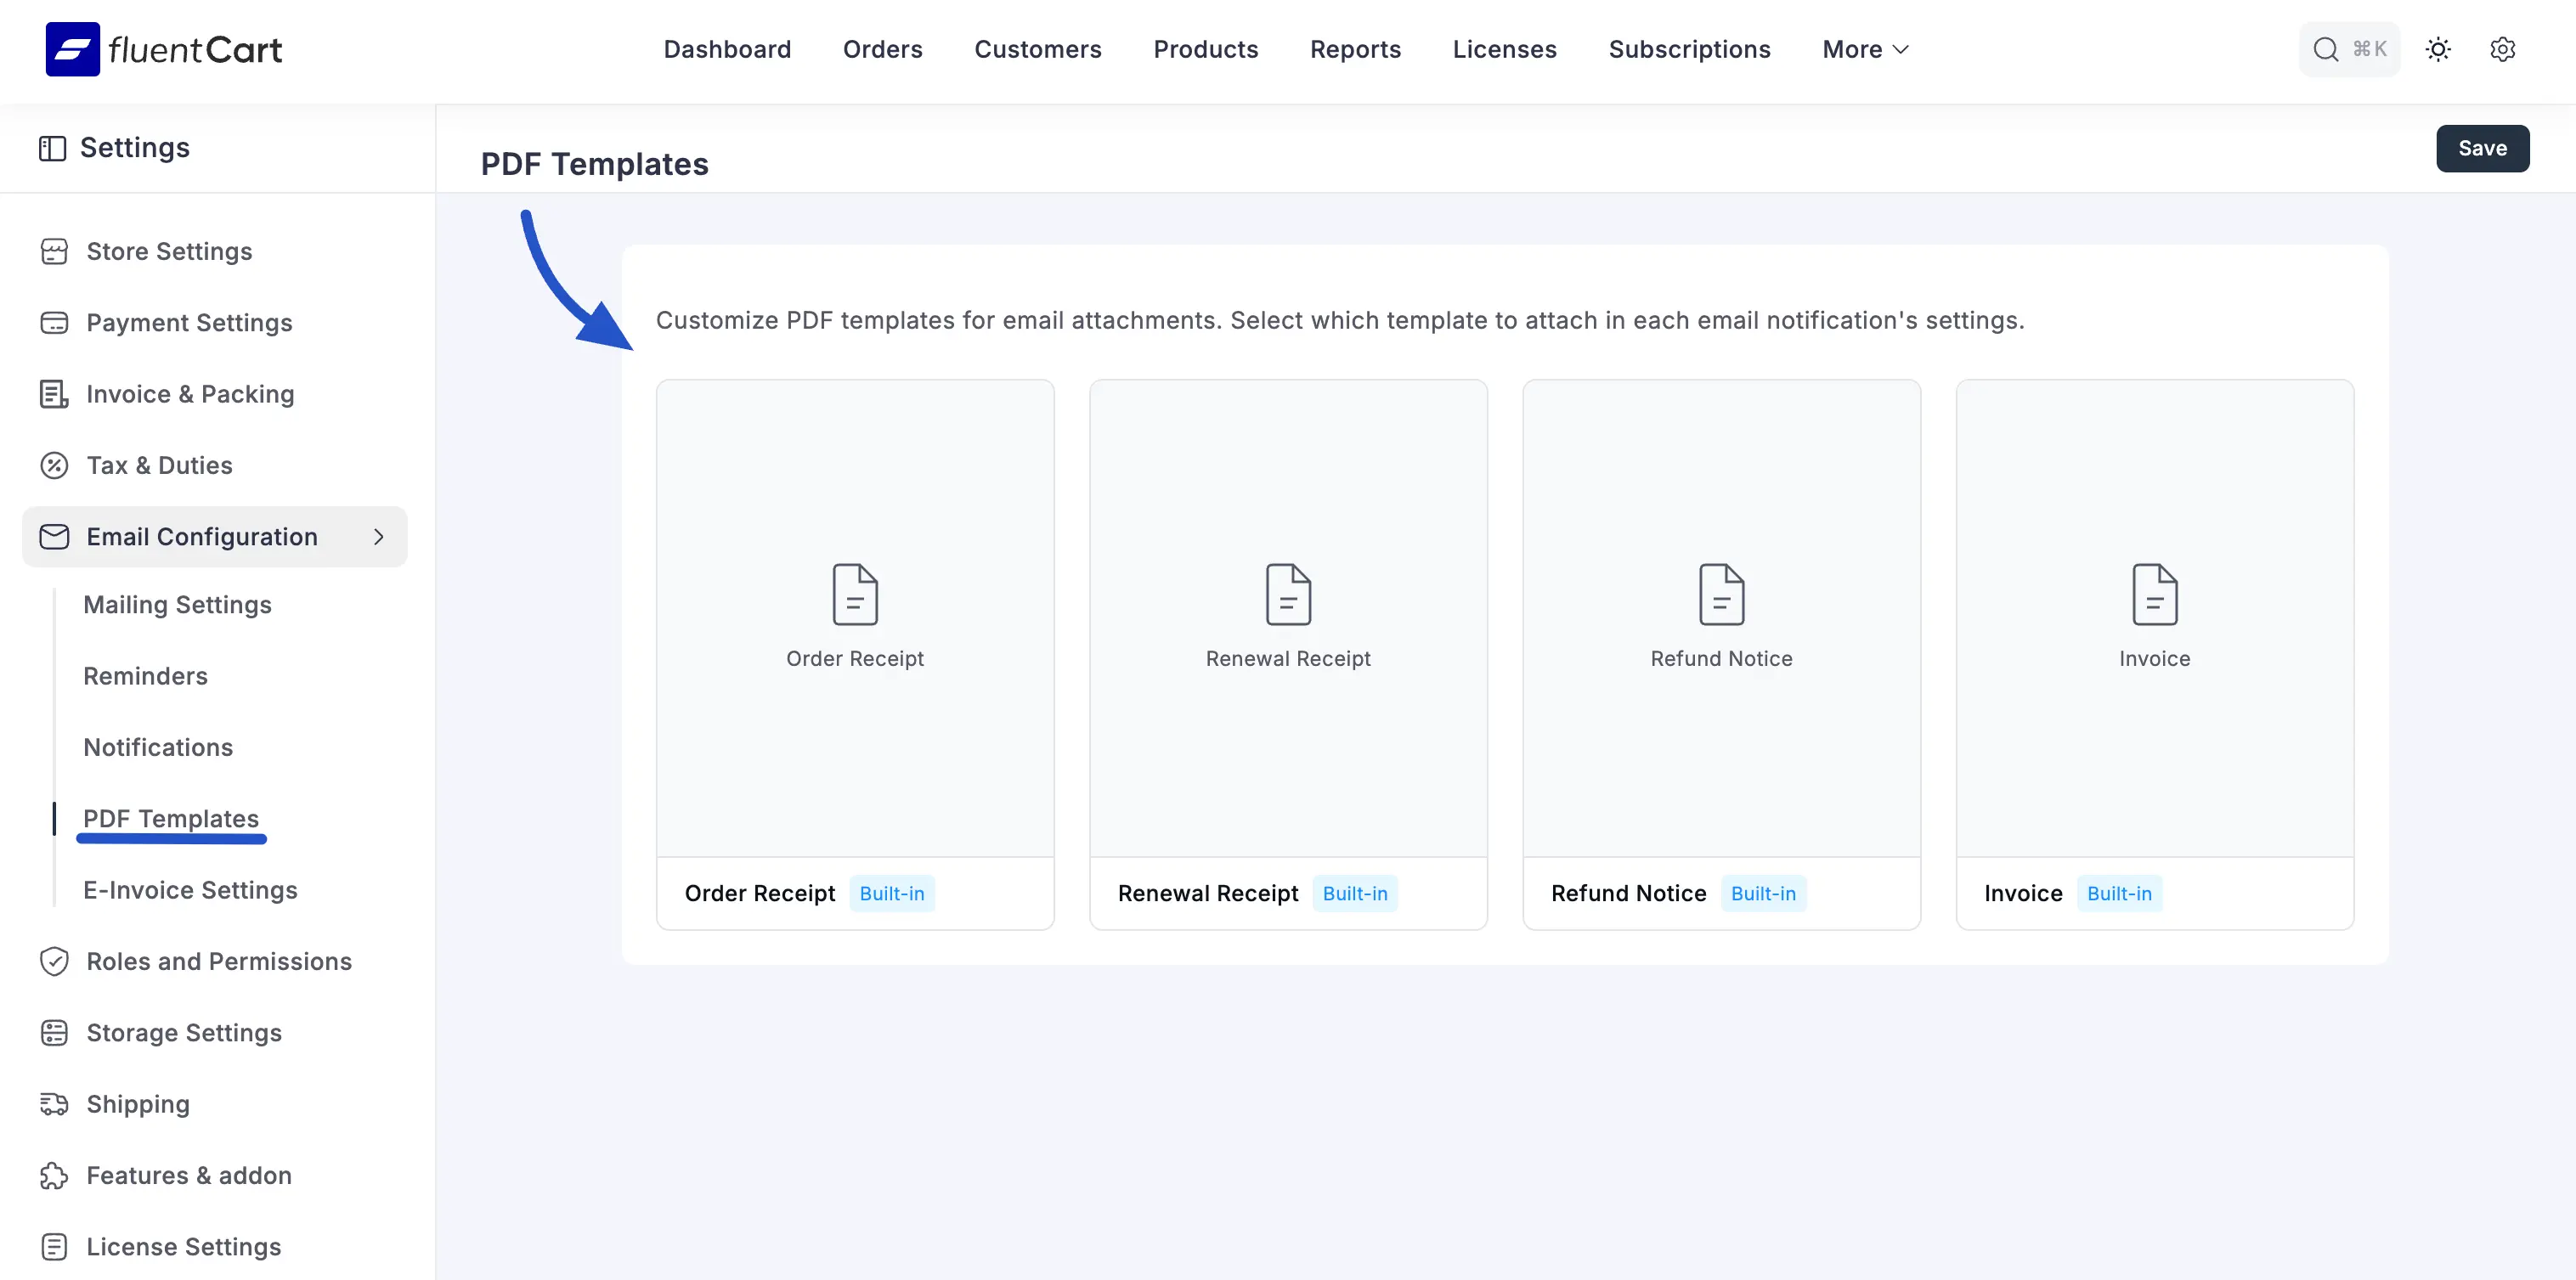
Task: Open the search box with ⌘K shortcut
Action: (2348, 49)
